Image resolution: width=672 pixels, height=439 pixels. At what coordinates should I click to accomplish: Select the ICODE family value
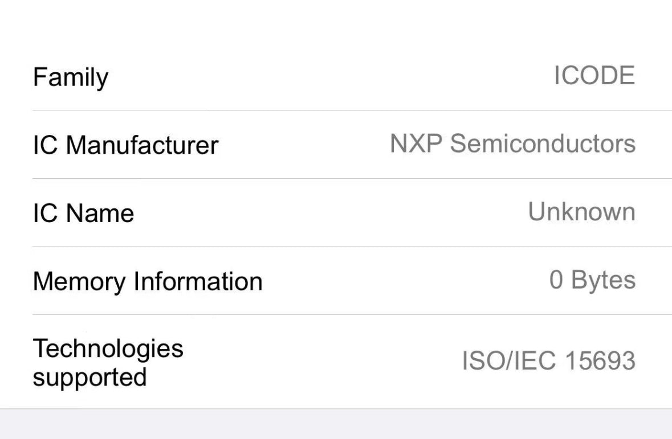tap(594, 76)
